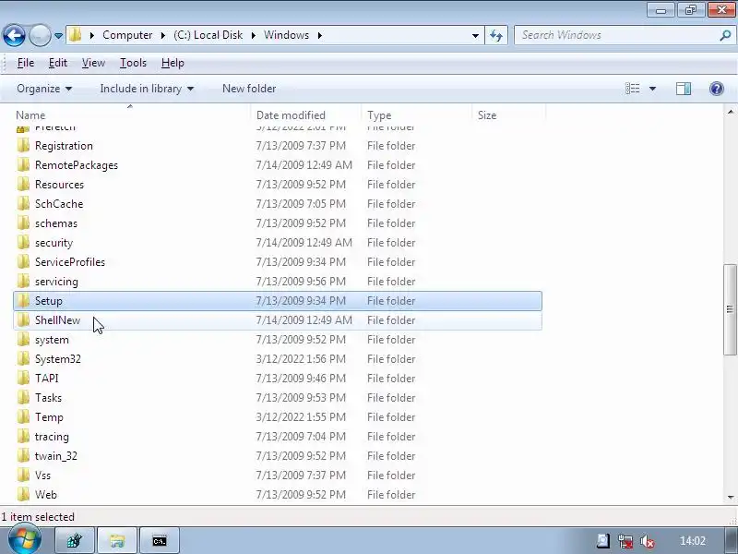This screenshot has height=554, width=738.
Task: Create a New folder
Action: pos(249,89)
